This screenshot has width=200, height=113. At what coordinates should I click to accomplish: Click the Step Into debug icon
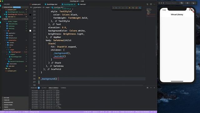pyautogui.click(x=123, y=8)
